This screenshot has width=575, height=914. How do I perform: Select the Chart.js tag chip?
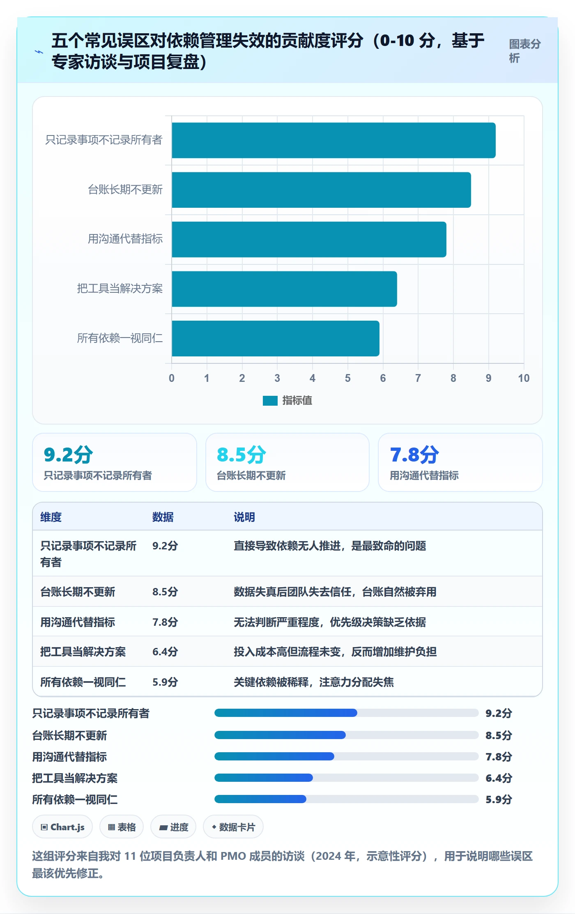pyautogui.click(x=62, y=827)
